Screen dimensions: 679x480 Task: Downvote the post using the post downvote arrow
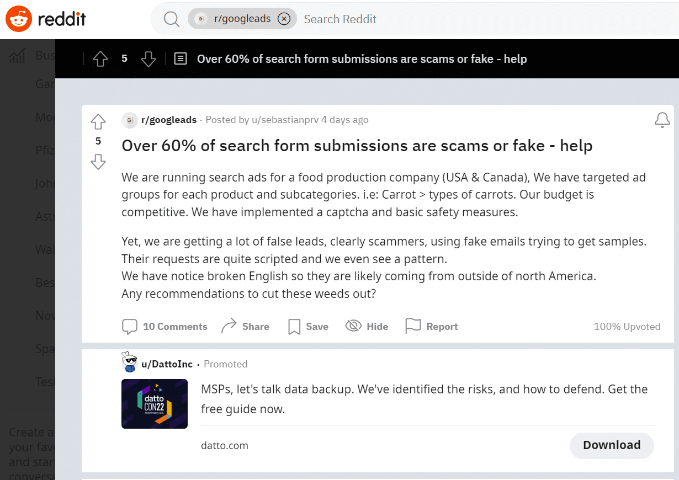[x=98, y=162]
